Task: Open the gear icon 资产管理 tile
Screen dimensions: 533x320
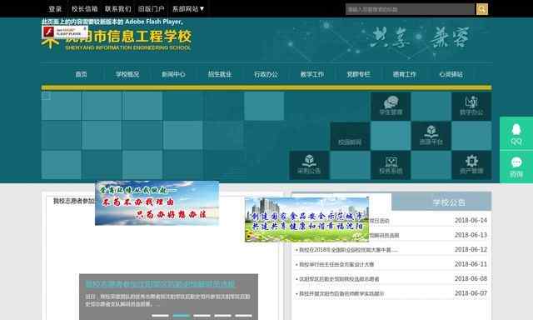Action: pos(471,165)
